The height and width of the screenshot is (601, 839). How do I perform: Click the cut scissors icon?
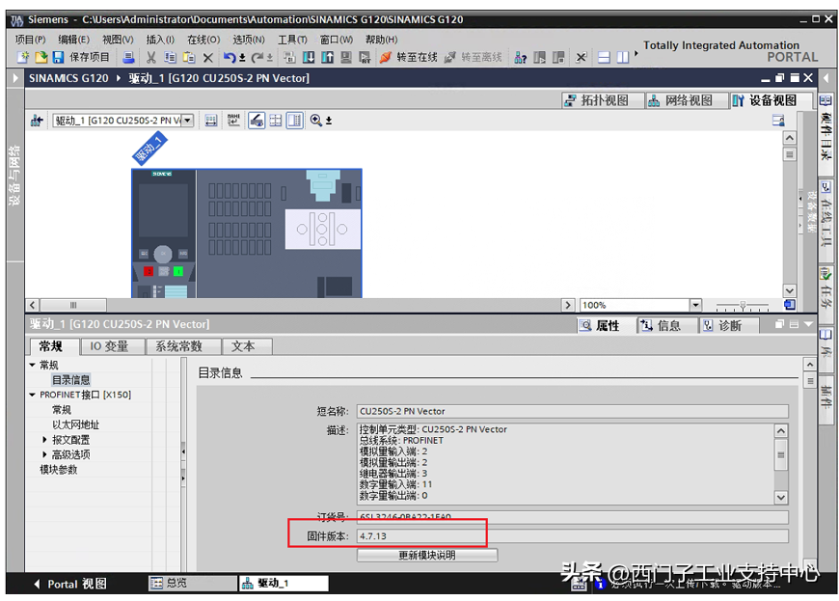pos(150,58)
